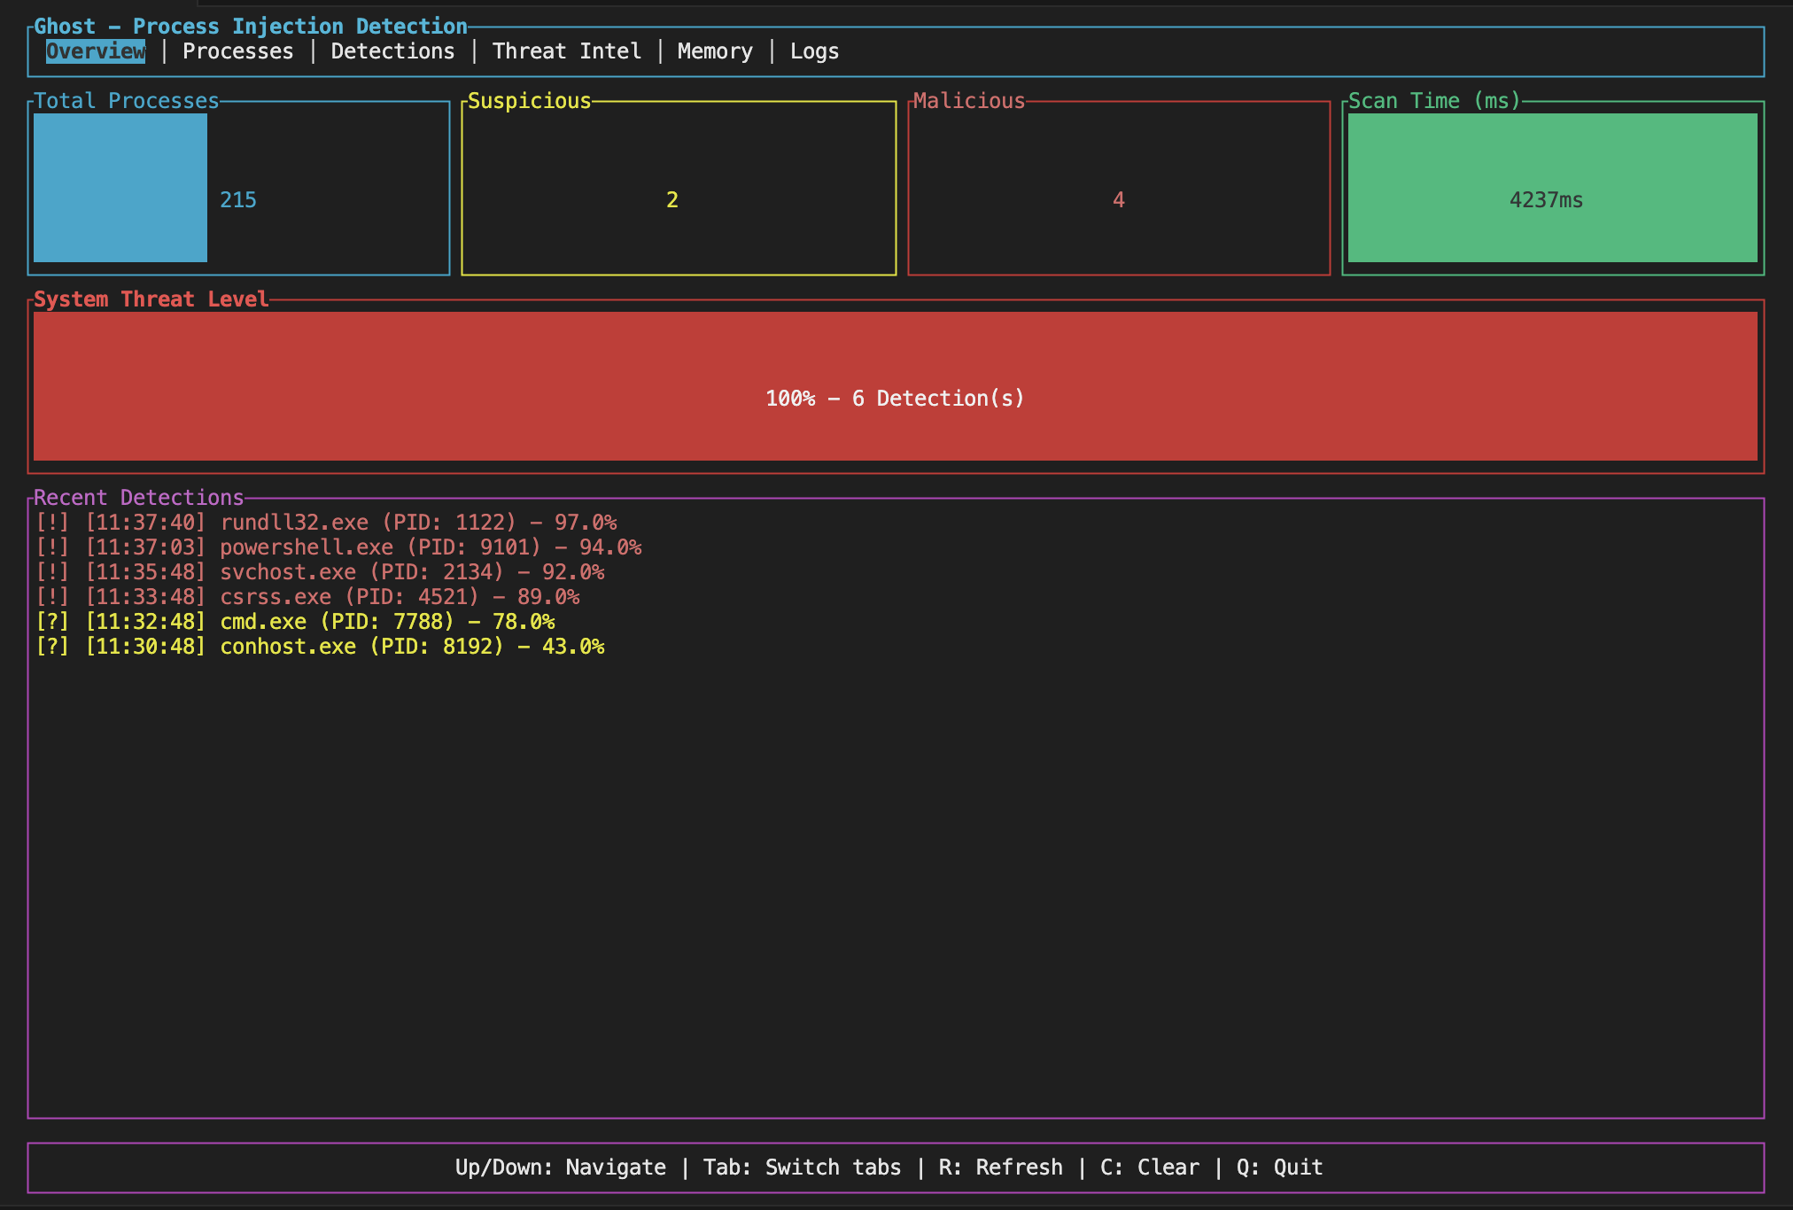This screenshot has height=1210, width=1793.
Task: Switch to the Processes tab
Action: [238, 50]
